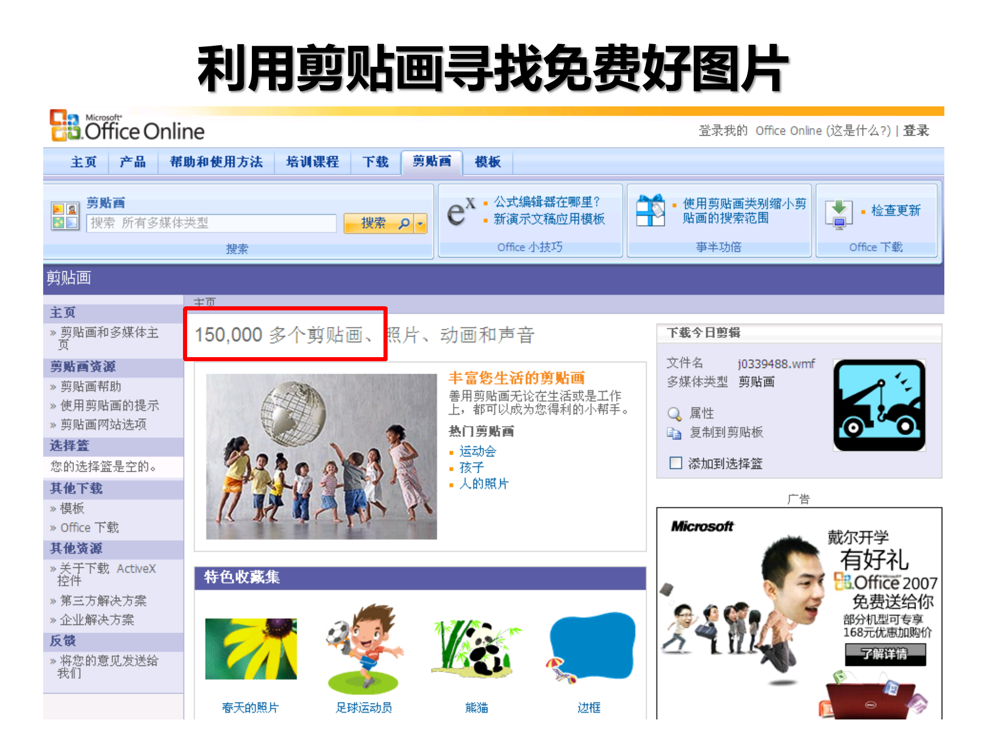The height and width of the screenshot is (740, 987).
Task: Click the 运动会 hot clipart link
Action: click(477, 451)
